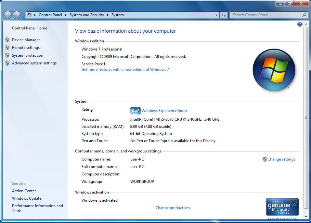Click the shield icon beside Remote settings
The image size is (311, 223).
[x=7, y=48]
